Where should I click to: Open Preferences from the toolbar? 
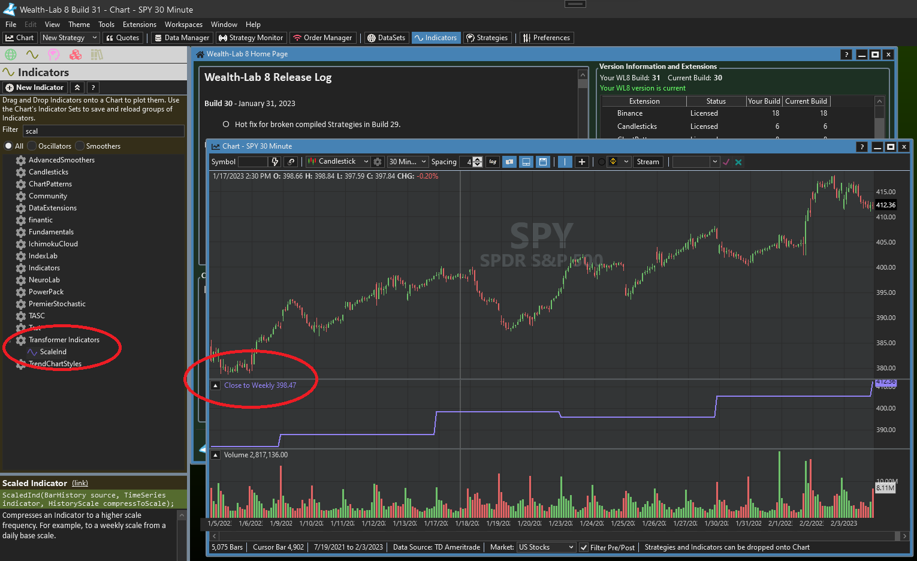(547, 38)
